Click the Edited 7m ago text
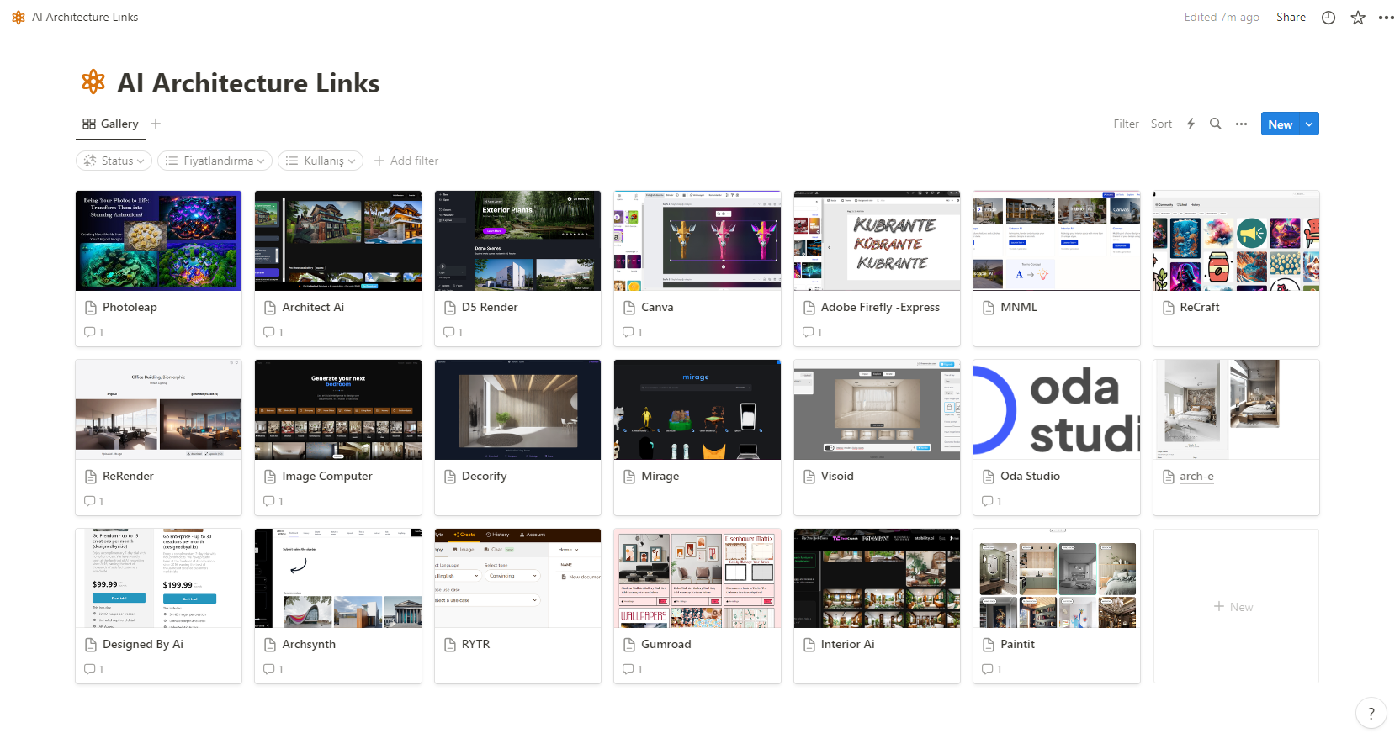Screen dimensions: 1400x749 coord(1222,17)
